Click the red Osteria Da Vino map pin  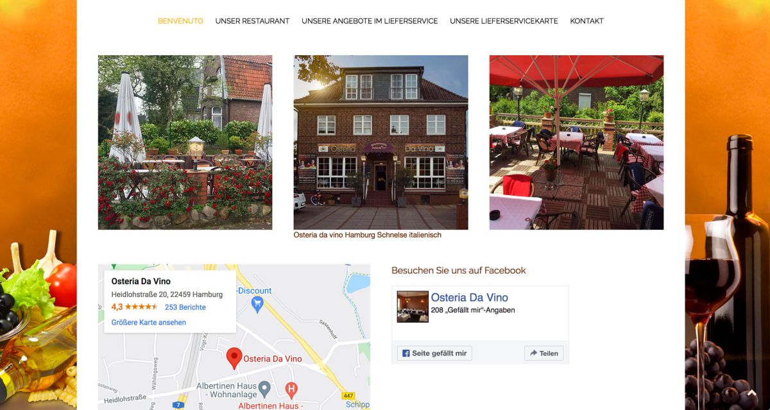[x=234, y=358]
